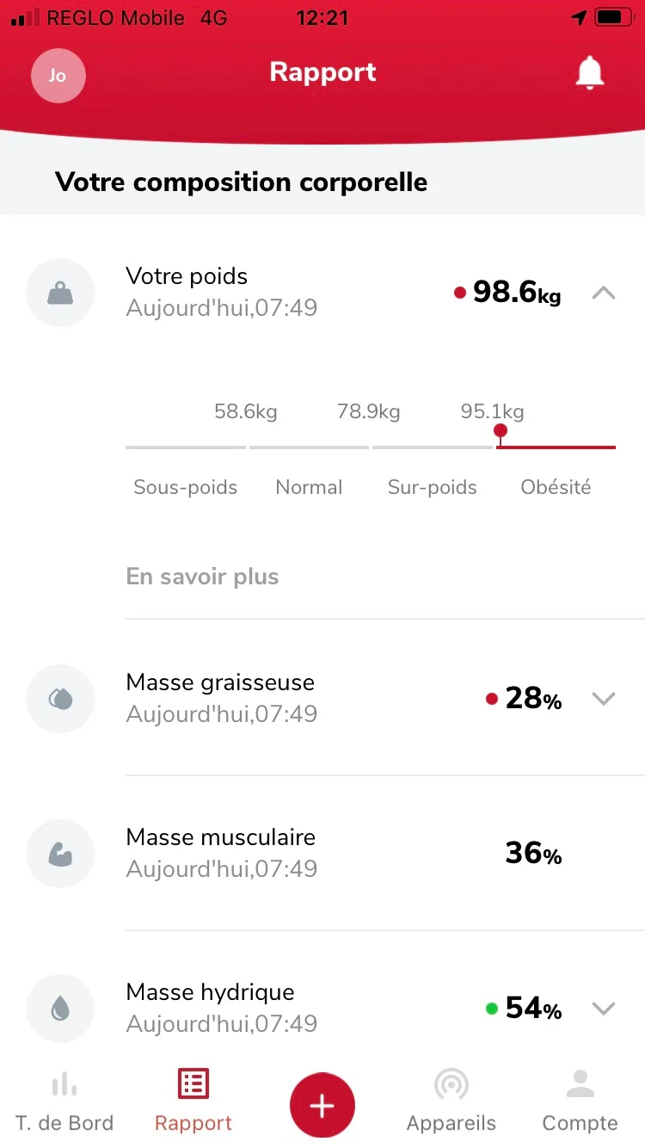
Task: Tap the Masse musculaire bicep icon
Action: pyautogui.click(x=60, y=854)
